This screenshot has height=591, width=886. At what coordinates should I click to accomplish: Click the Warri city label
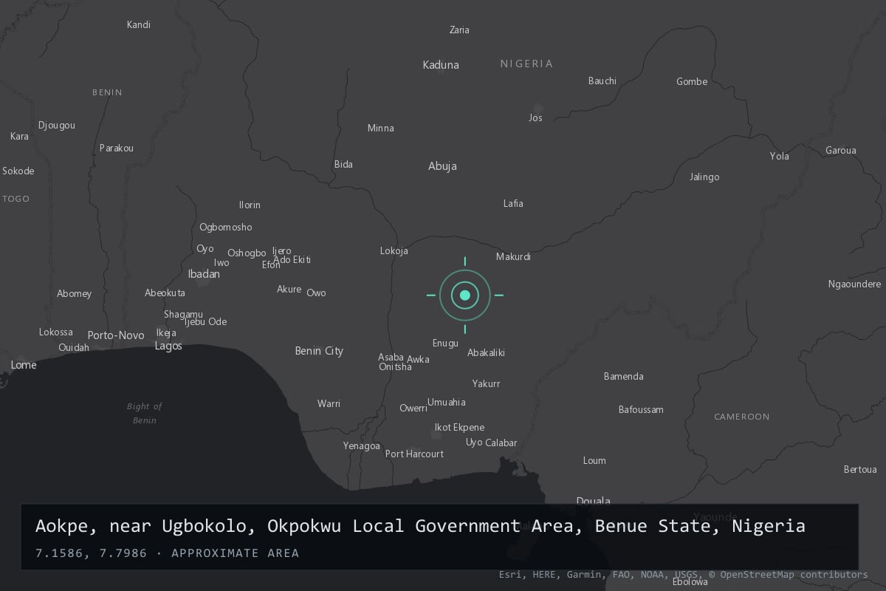click(329, 404)
